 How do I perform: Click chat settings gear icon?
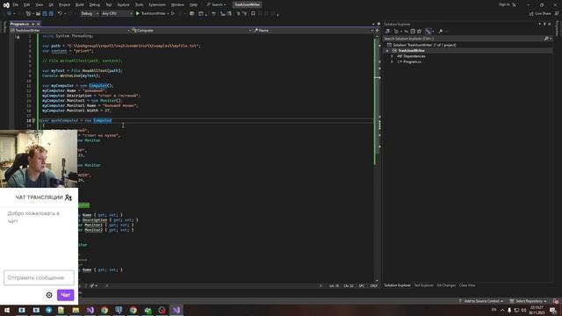click(x=49, y=295)
